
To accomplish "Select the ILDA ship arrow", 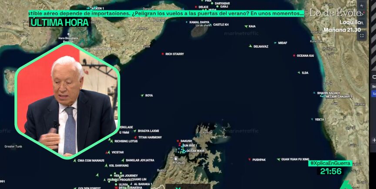I will 299,72.
